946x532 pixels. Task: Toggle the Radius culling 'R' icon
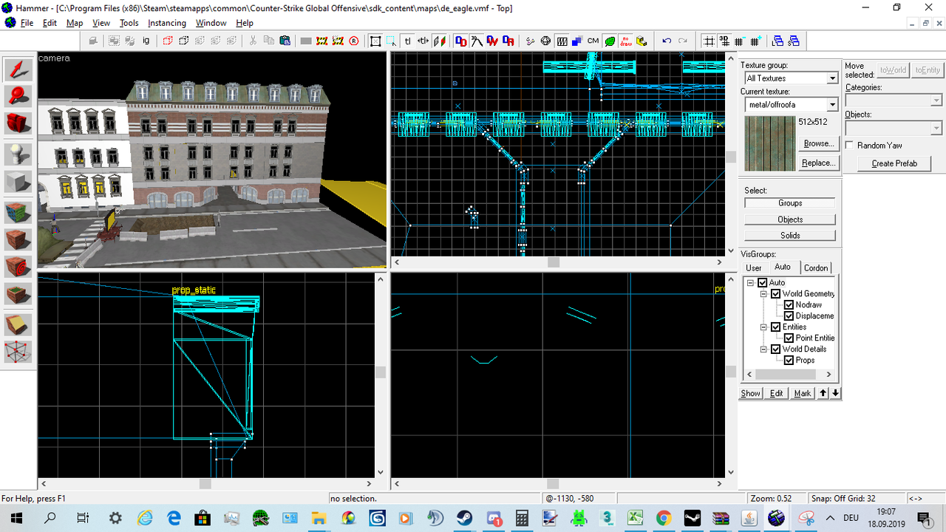(x=353, y=41)
